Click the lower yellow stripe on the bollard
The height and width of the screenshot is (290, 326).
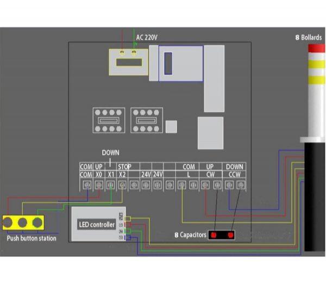(x=316, y=80)
